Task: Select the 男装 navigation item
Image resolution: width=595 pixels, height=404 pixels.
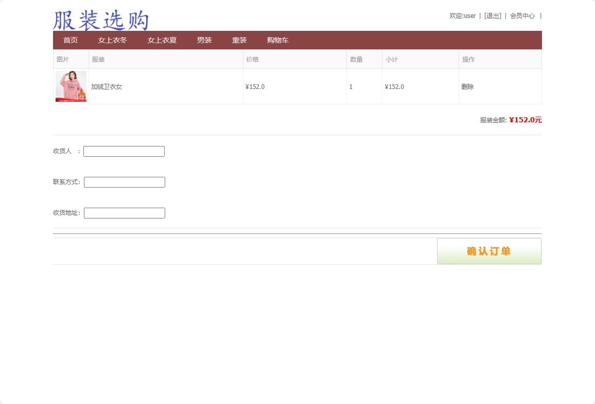Action: coord(204,40)
